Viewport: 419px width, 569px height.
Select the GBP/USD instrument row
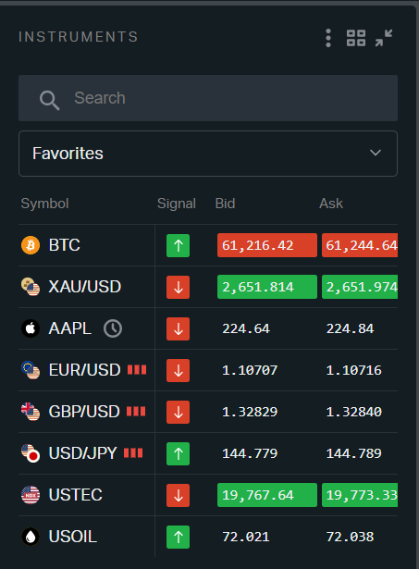pos(208,412)
